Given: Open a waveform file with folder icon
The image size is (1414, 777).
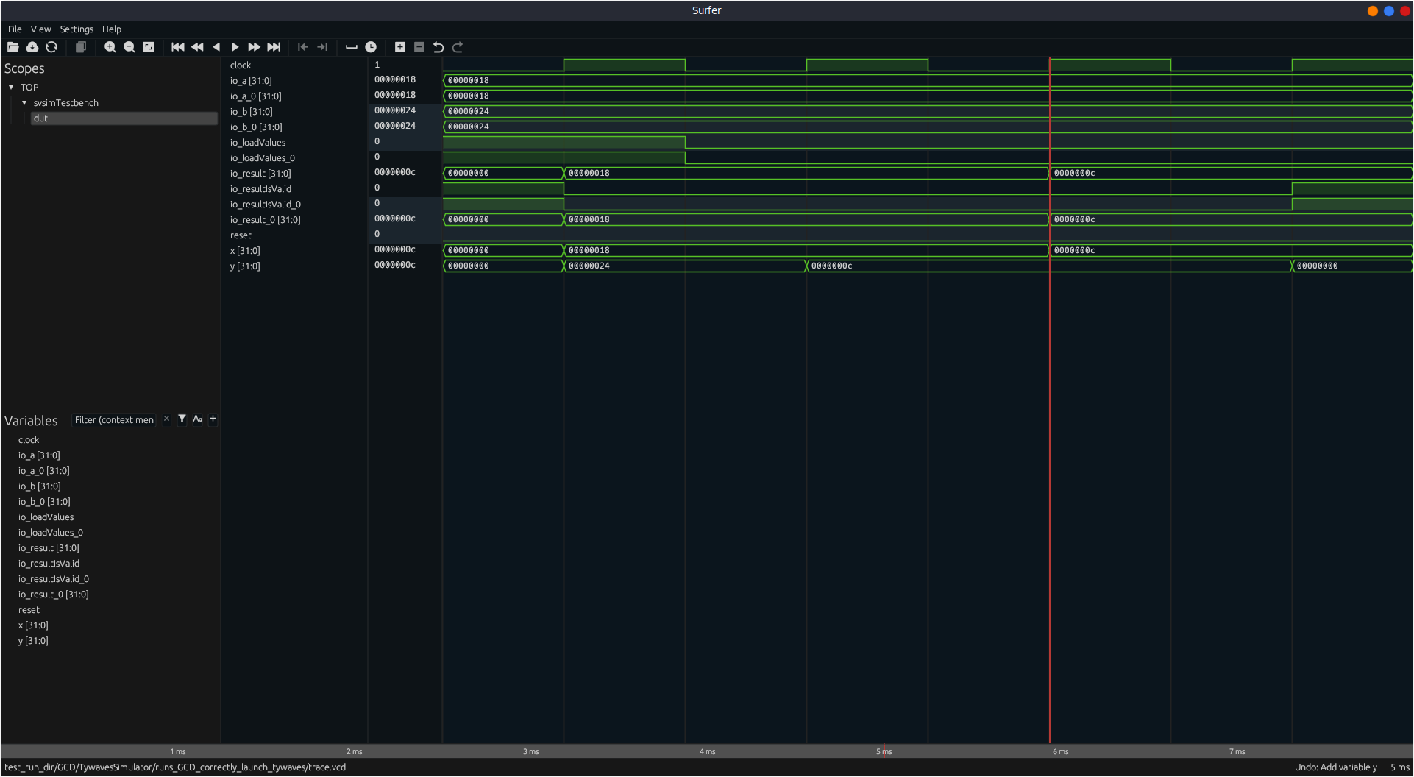Looking at the screenshot, I should [x=13, y=47].
